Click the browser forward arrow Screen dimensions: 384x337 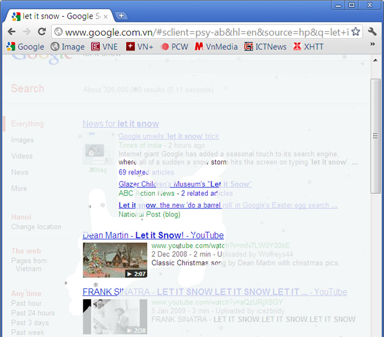point(26,31)
